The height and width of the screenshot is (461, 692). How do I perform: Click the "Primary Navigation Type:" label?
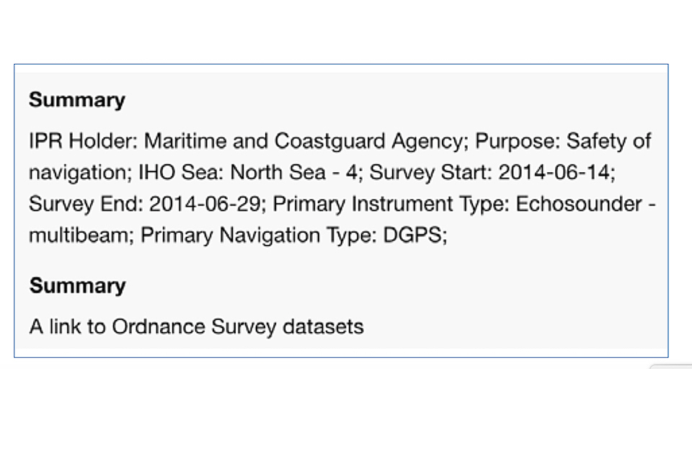(x=257, y=236)
